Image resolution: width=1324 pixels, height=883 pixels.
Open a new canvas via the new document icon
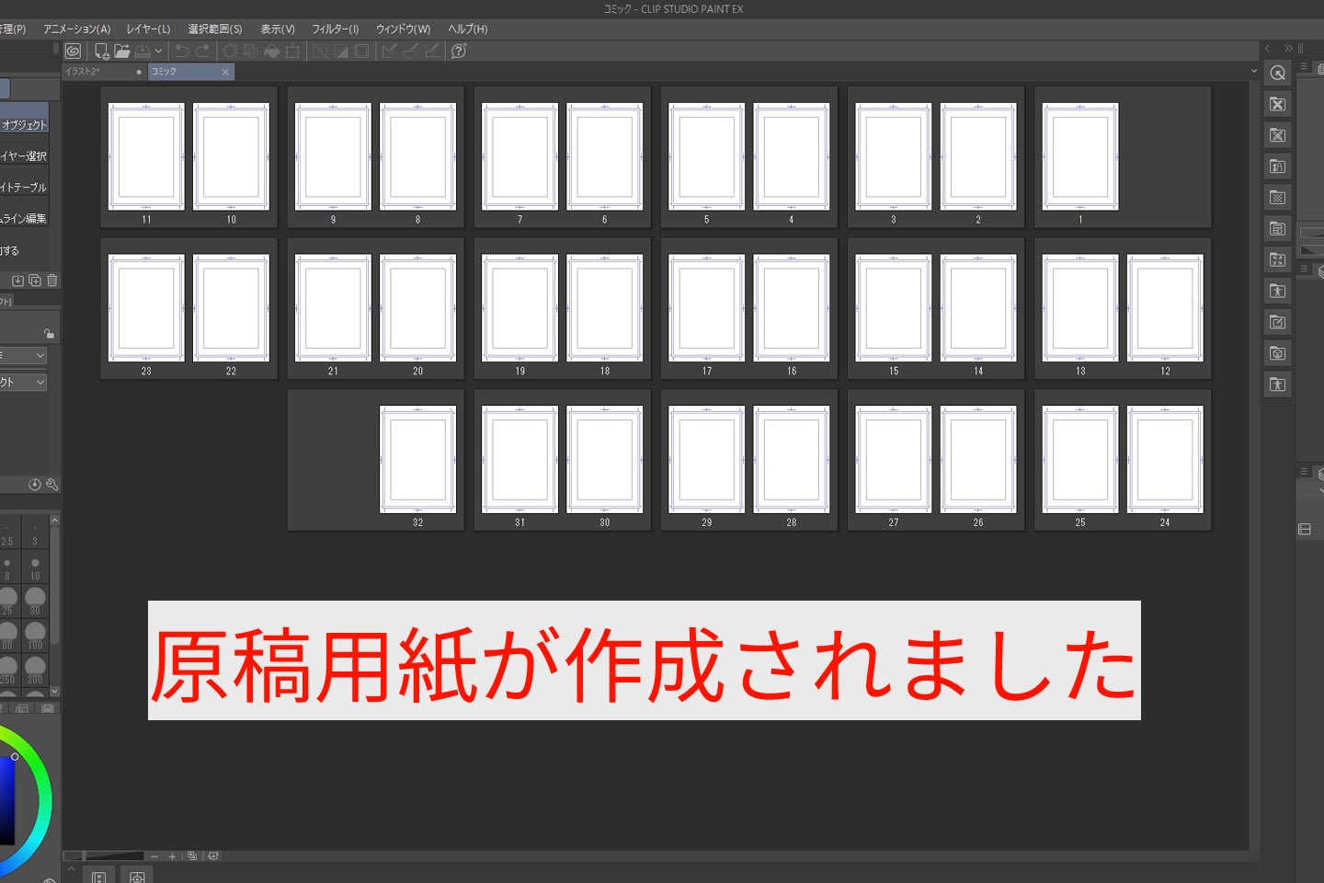(103, 51)
